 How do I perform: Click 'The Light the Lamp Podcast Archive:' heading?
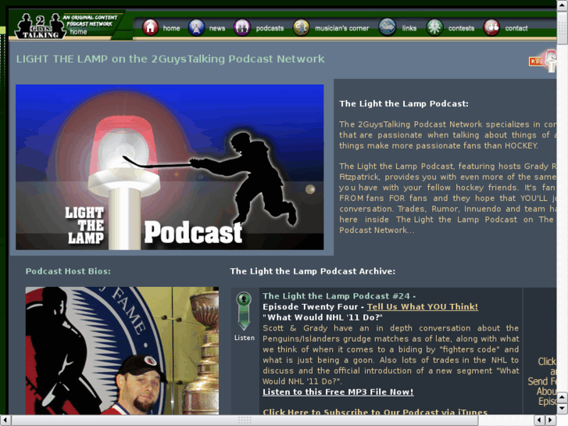313,271
